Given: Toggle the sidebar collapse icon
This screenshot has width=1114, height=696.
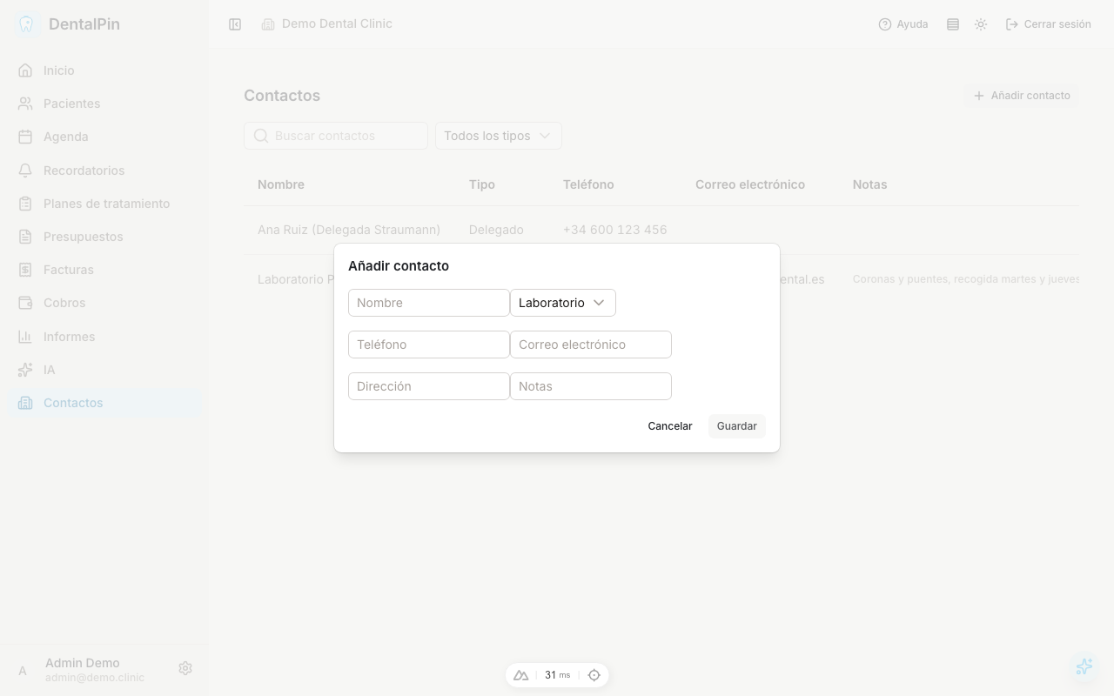Looking at the screenshot, I should click(x=235, y=24).
